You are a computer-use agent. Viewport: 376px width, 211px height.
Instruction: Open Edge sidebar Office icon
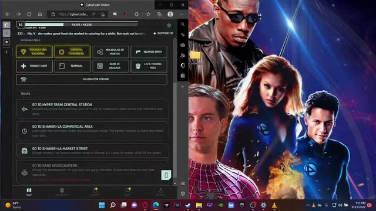(183, 65)
